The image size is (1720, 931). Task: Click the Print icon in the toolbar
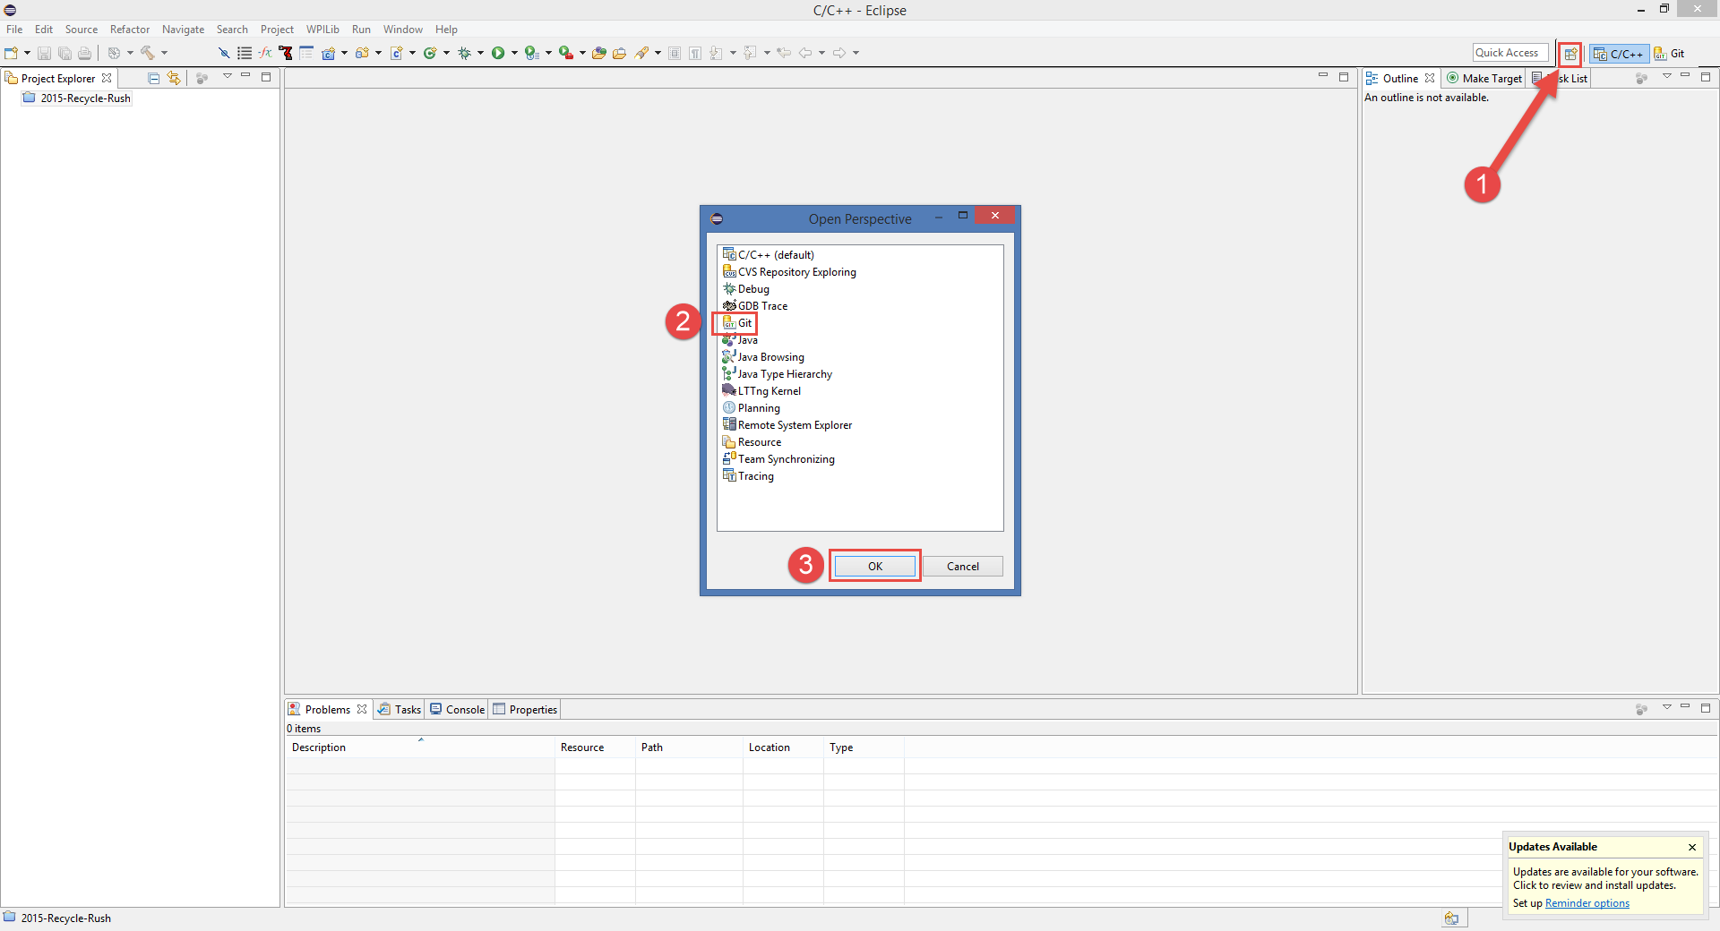tap(84, 53)
